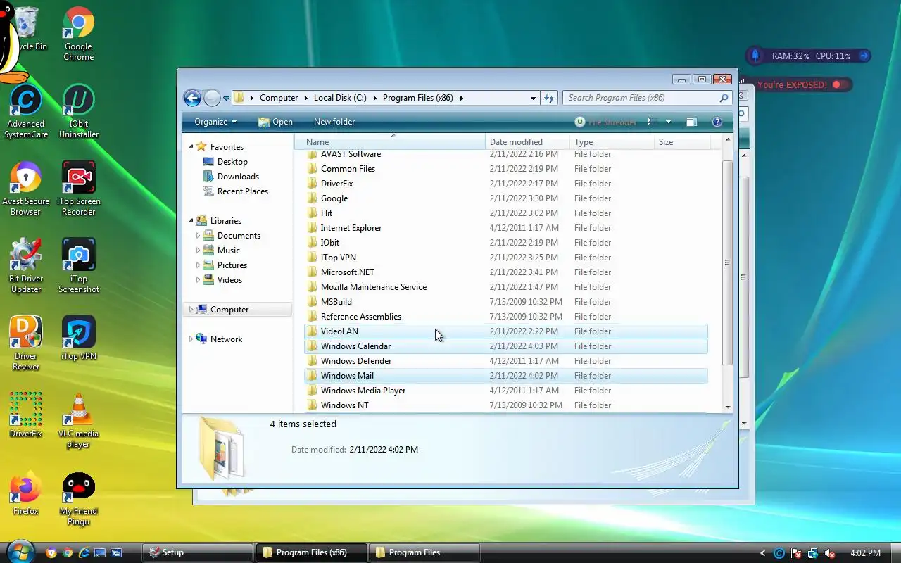Expand the Documents library node
Image resolution: width=901 pixels, height=563 pixels.
198,236
